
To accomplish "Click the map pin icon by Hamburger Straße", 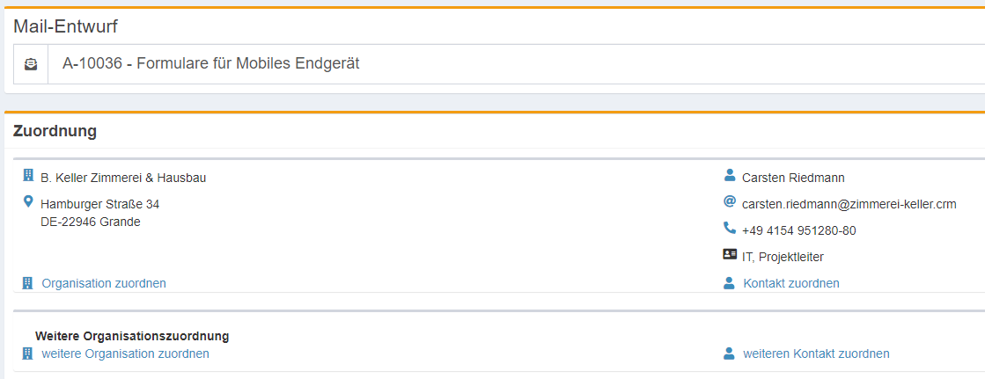I will pyautogui.click(x=27, y=202).
